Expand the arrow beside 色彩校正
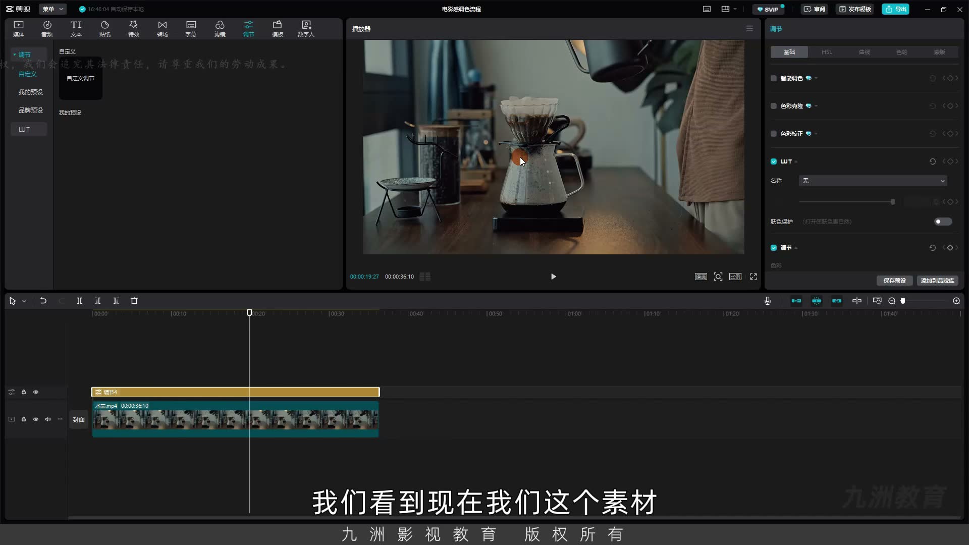 click(816, 134)
